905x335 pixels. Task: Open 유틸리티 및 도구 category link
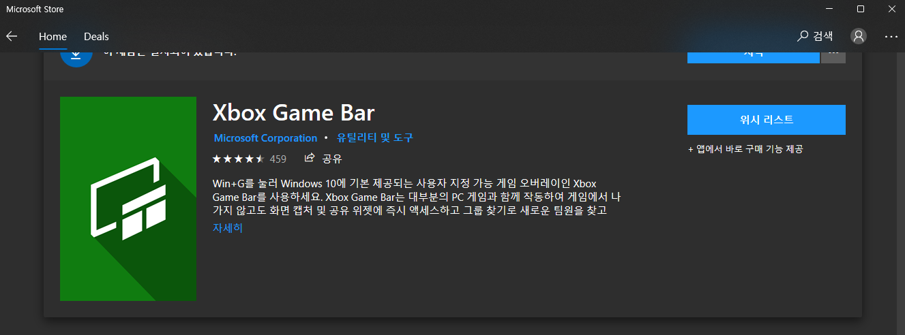click(x=375, y=138)
